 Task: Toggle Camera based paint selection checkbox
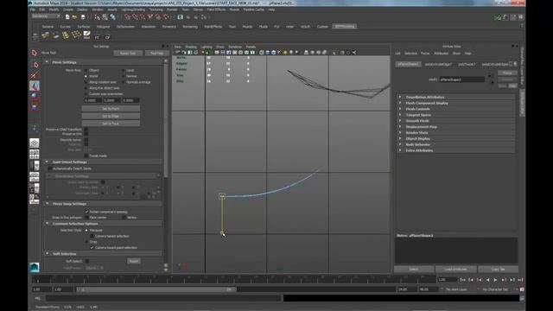pos(92,248)
